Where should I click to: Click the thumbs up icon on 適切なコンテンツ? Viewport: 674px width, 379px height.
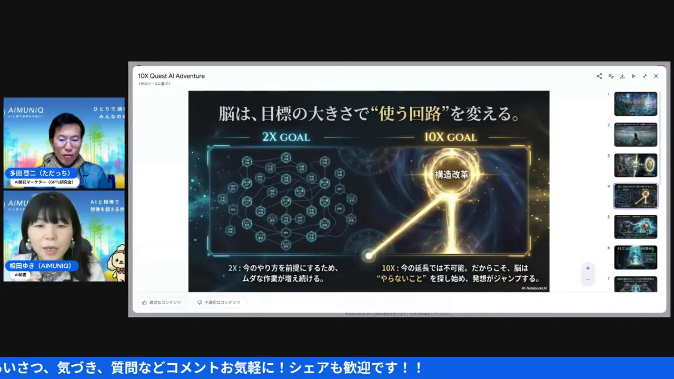pos(145,302)
